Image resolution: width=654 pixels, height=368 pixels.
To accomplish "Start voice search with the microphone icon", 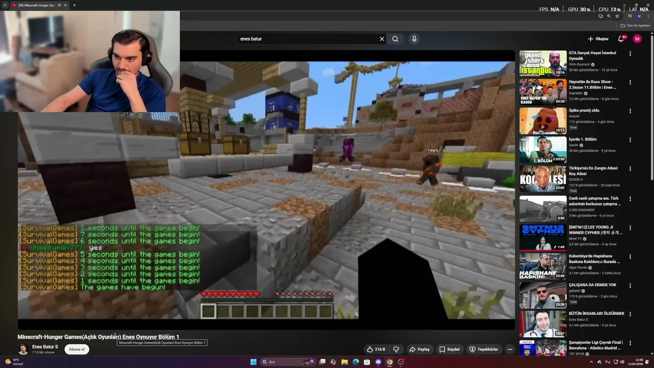I will pos(414,39).
